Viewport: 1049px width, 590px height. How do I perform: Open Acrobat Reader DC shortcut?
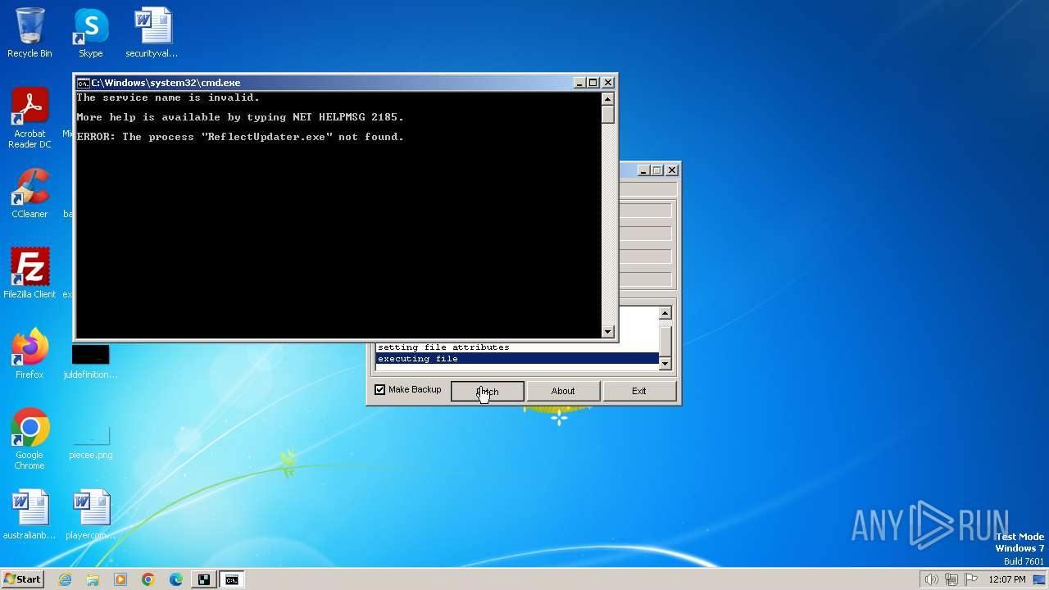pos(30,118)
